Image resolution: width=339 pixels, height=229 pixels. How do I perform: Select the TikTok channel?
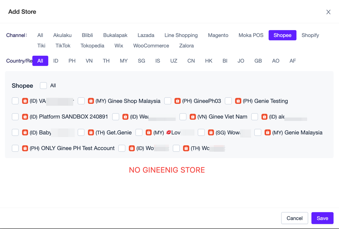[63, 45]
